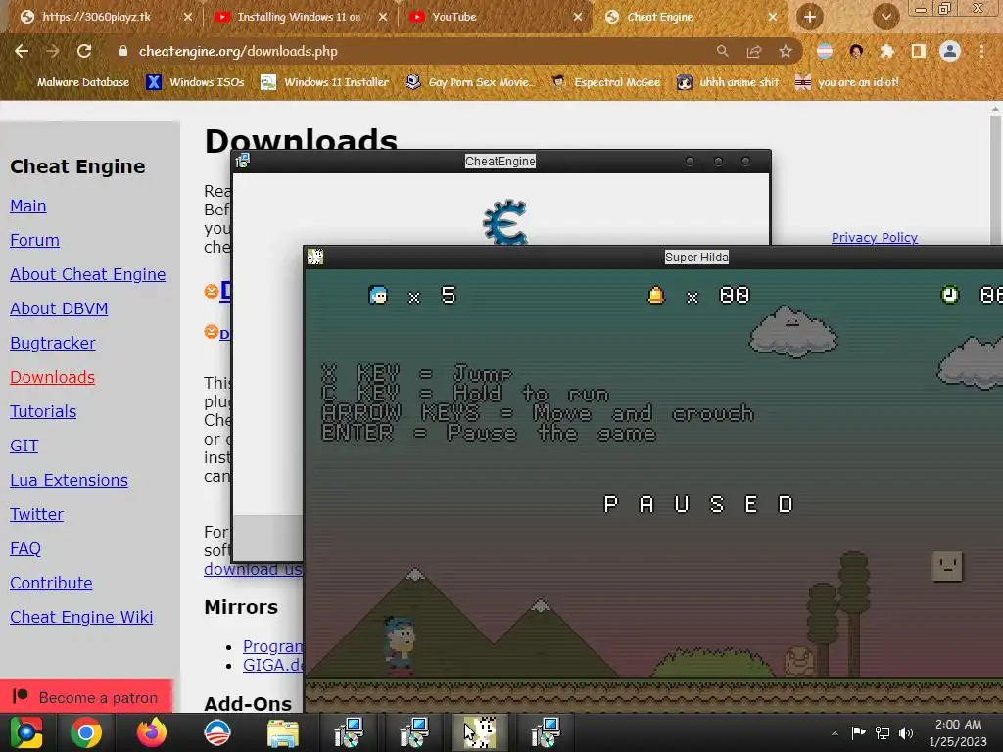This screenshot has height=752, width=1003.
Task: Open the Contribute link
Action: (51, 584)
